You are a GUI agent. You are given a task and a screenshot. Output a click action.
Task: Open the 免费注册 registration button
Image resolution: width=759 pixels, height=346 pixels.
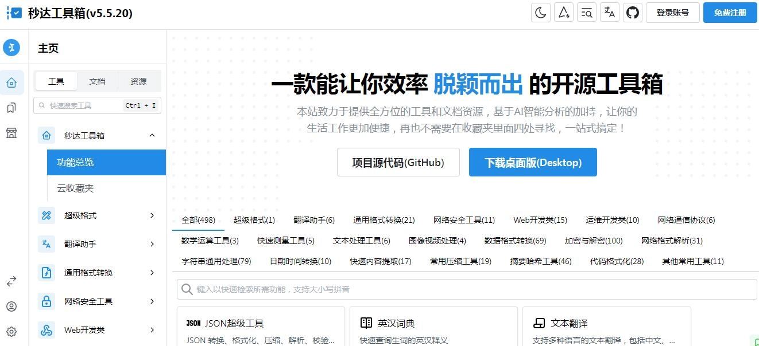coord(730,12)
